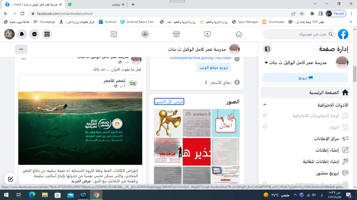Open الرؤى insights item

click(x=305, y=127)
